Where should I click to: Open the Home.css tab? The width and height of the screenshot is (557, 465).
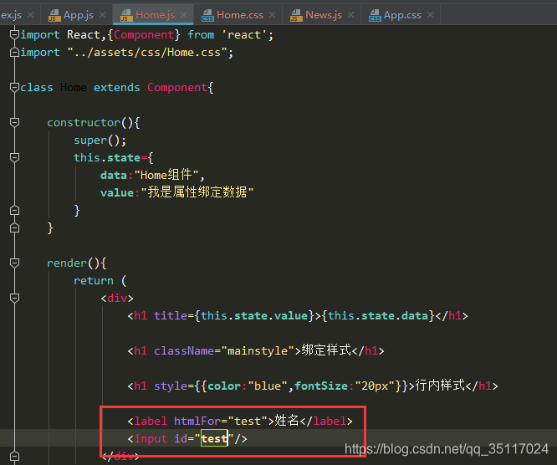pos(240,15)
